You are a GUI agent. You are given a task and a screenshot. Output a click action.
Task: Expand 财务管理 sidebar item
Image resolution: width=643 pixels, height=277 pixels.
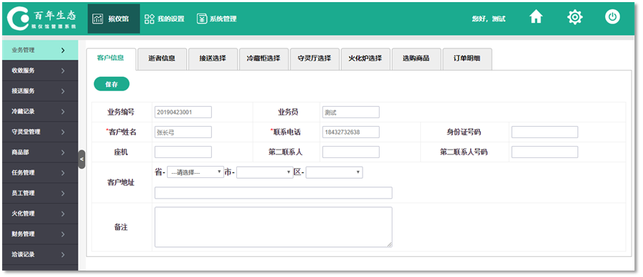40,234
